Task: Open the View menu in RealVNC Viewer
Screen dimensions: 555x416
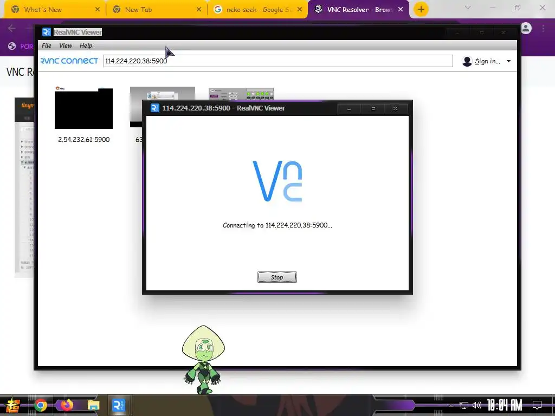Action: (66, 45)
